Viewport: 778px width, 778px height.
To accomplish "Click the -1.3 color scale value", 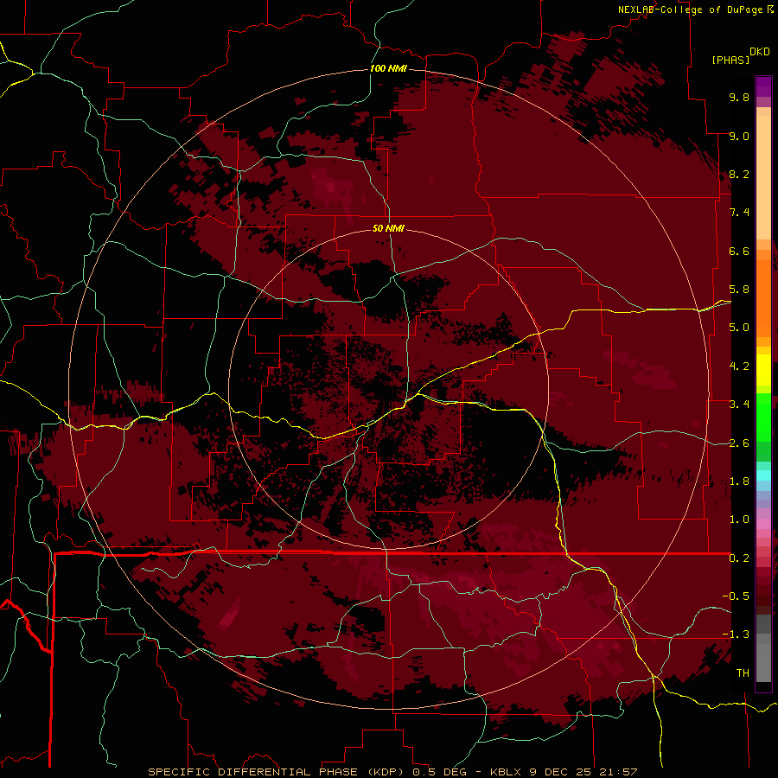I will [736, 635].
